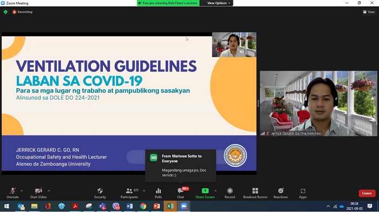Show hidden system tray icons
This screenshot has width=379, height=212.
tap(328, 206)
